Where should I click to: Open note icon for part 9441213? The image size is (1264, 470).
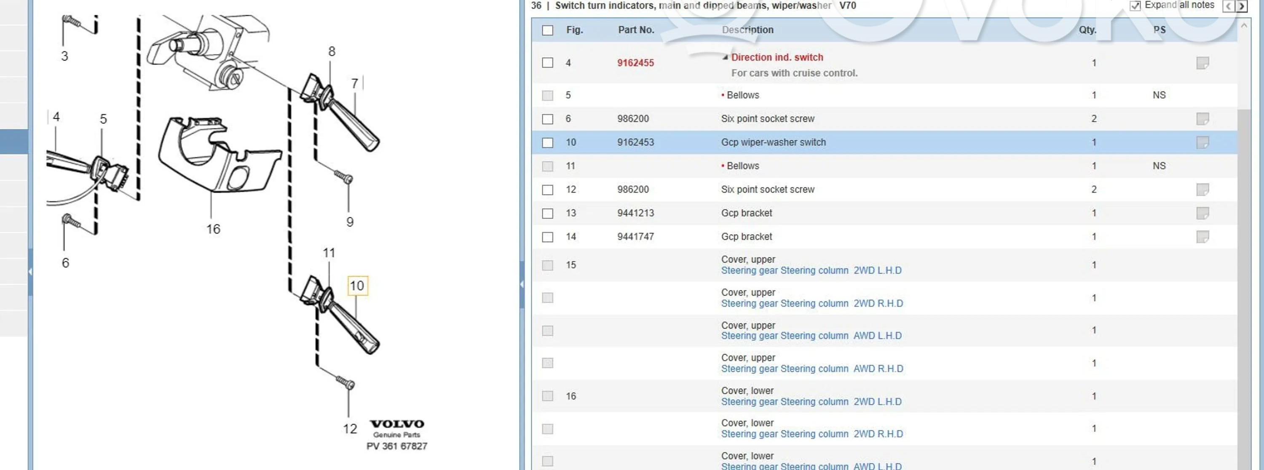pos(1202,213)
